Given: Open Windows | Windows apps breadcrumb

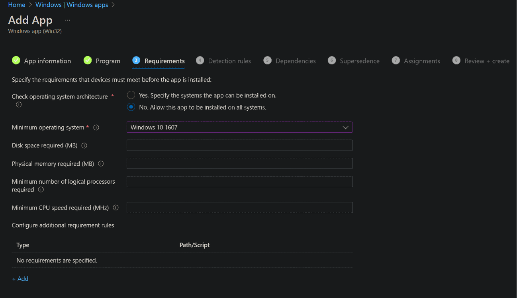Looking at the screenshot, I should click(72, 5).
